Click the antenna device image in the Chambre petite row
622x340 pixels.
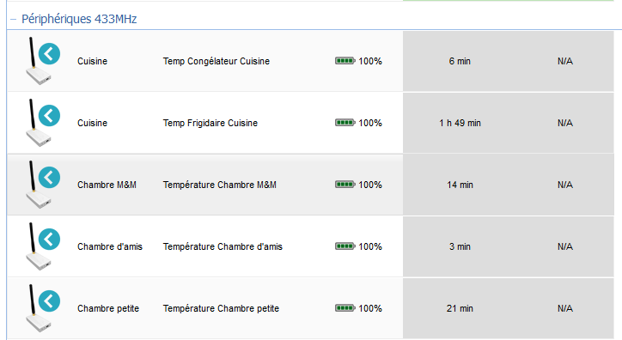tap(37, 308)
